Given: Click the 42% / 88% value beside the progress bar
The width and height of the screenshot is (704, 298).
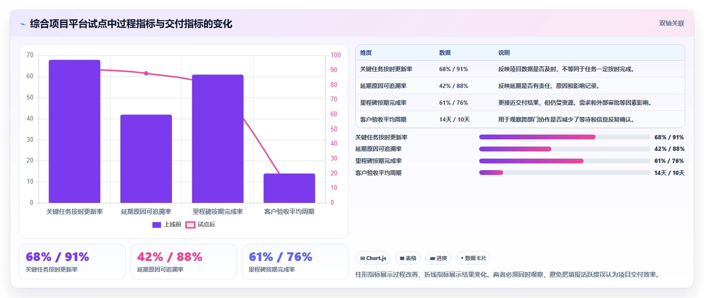Looking at the screenshot, I should [x=669, y=149].
